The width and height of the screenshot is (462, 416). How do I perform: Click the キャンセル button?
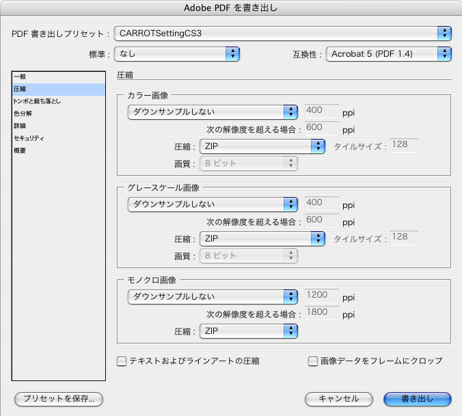tap(339, 399)
